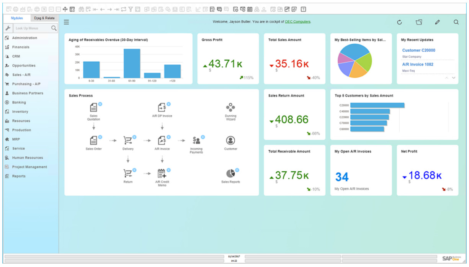Image resolution: width=469 pixels, height=267 pixels.
Task: Open the Sales Reports pie icon
Action: [x=230, y=174]
